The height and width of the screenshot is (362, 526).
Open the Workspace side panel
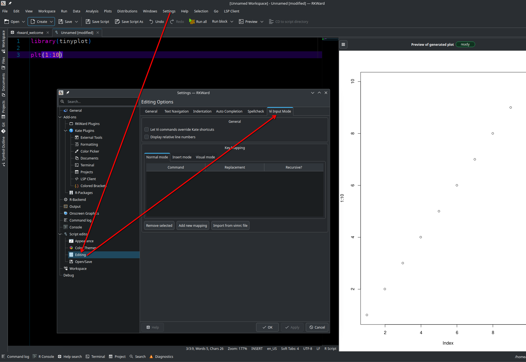(4, 41)
